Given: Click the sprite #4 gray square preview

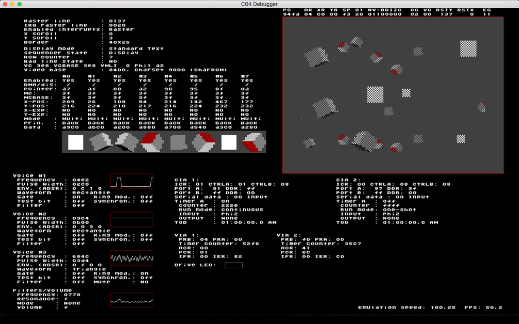Looking at the screenshot, I should (x=178, y=142).
